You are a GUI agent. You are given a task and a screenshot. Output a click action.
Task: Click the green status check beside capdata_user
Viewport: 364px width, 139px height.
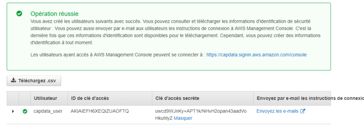[x=25, y=111]
